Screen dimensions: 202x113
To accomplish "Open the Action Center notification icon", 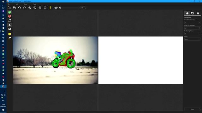I will tap(3, 110).
